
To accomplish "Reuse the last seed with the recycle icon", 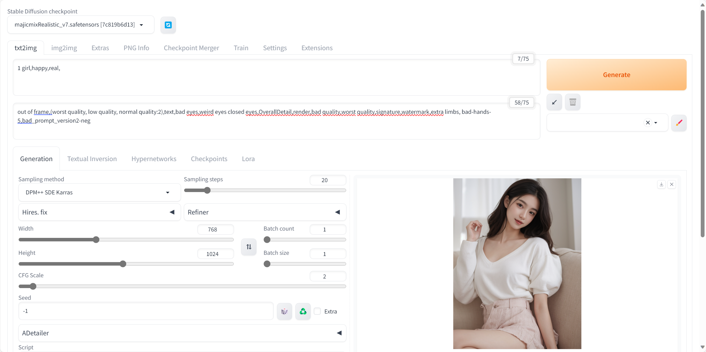I will click(303, 311).
